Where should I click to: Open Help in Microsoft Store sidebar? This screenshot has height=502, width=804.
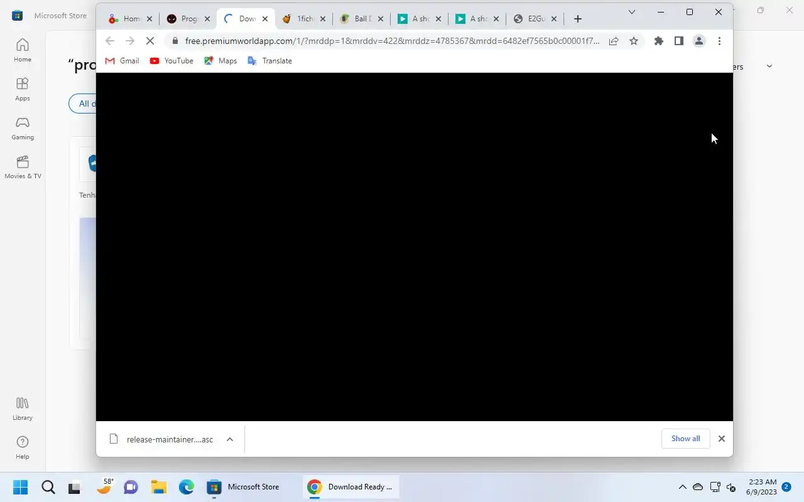tap(23, 447)
